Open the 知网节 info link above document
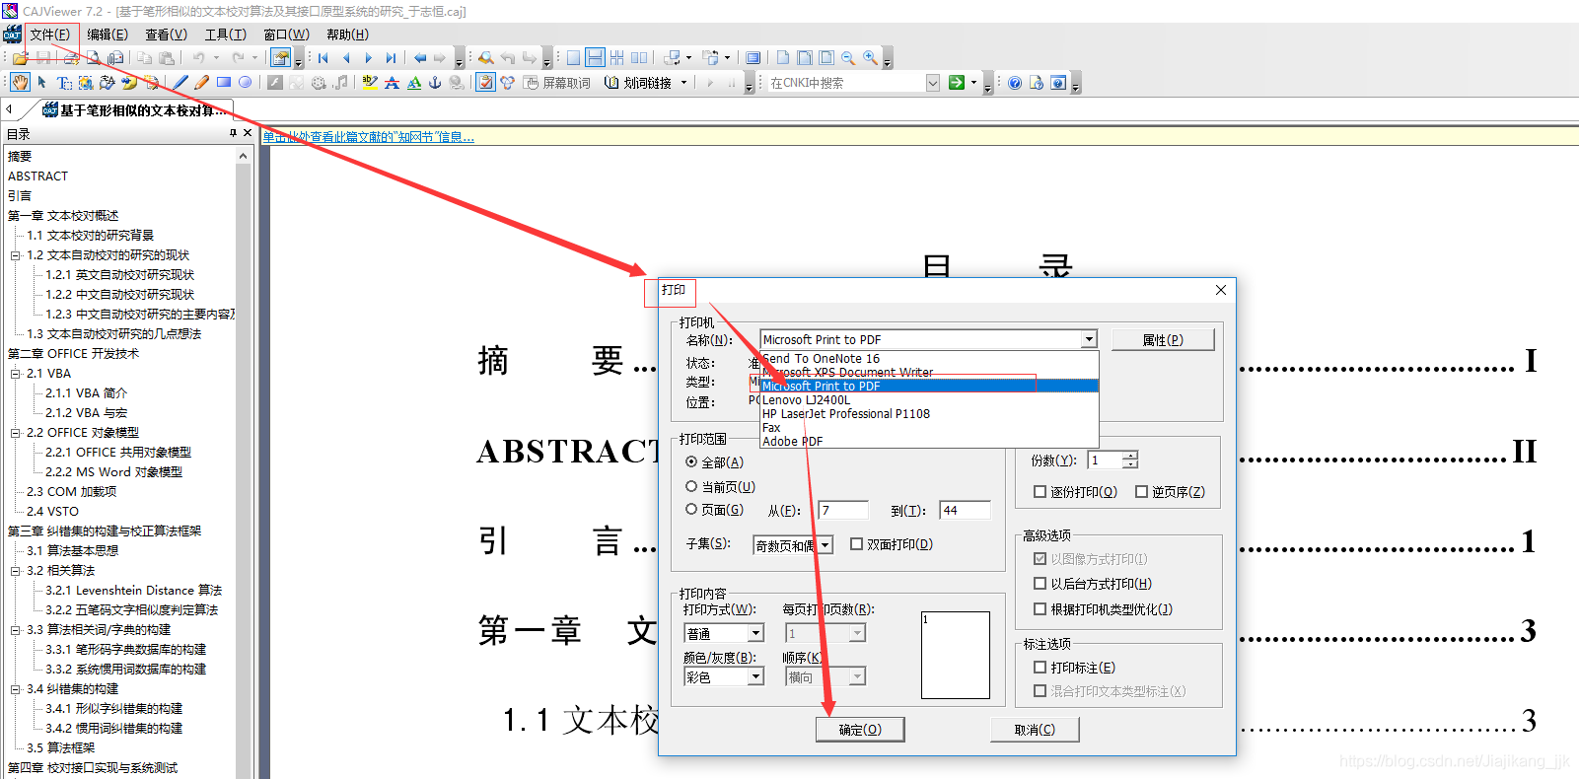This screenshot has width=1579, height=779. click(368, 137)
